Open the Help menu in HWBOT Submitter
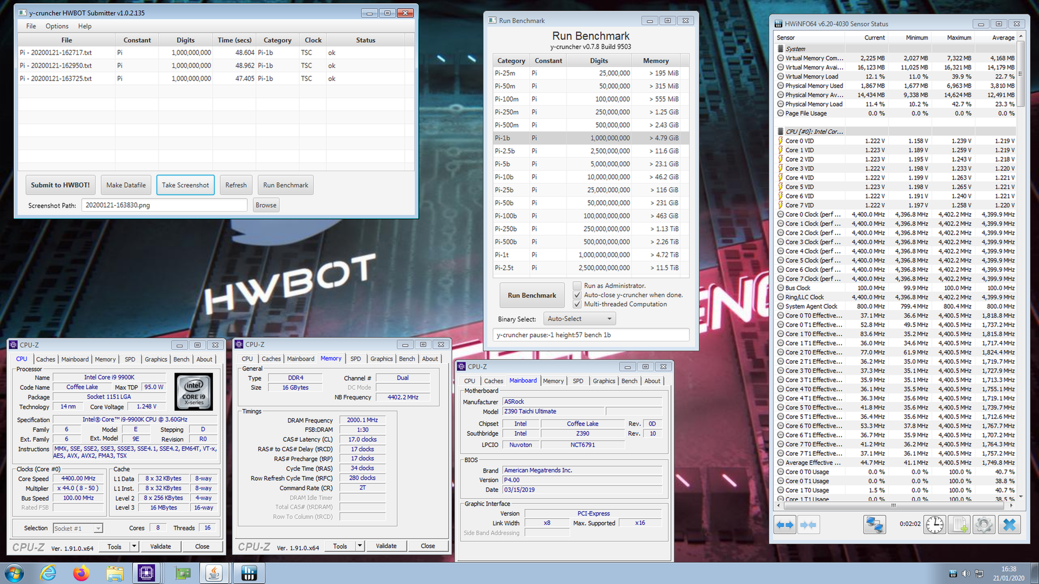The image size is (1039, 584). (84, 26)
